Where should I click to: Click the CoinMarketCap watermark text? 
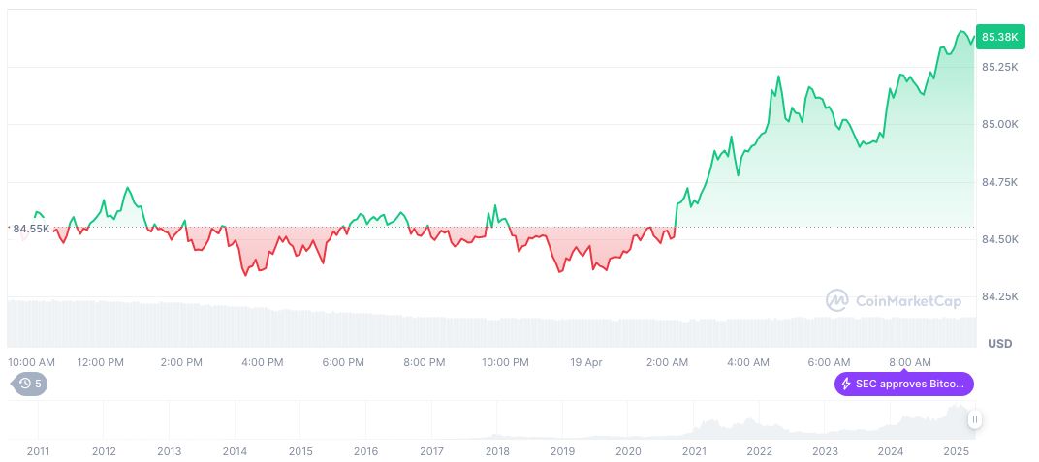tap(908, 301)
